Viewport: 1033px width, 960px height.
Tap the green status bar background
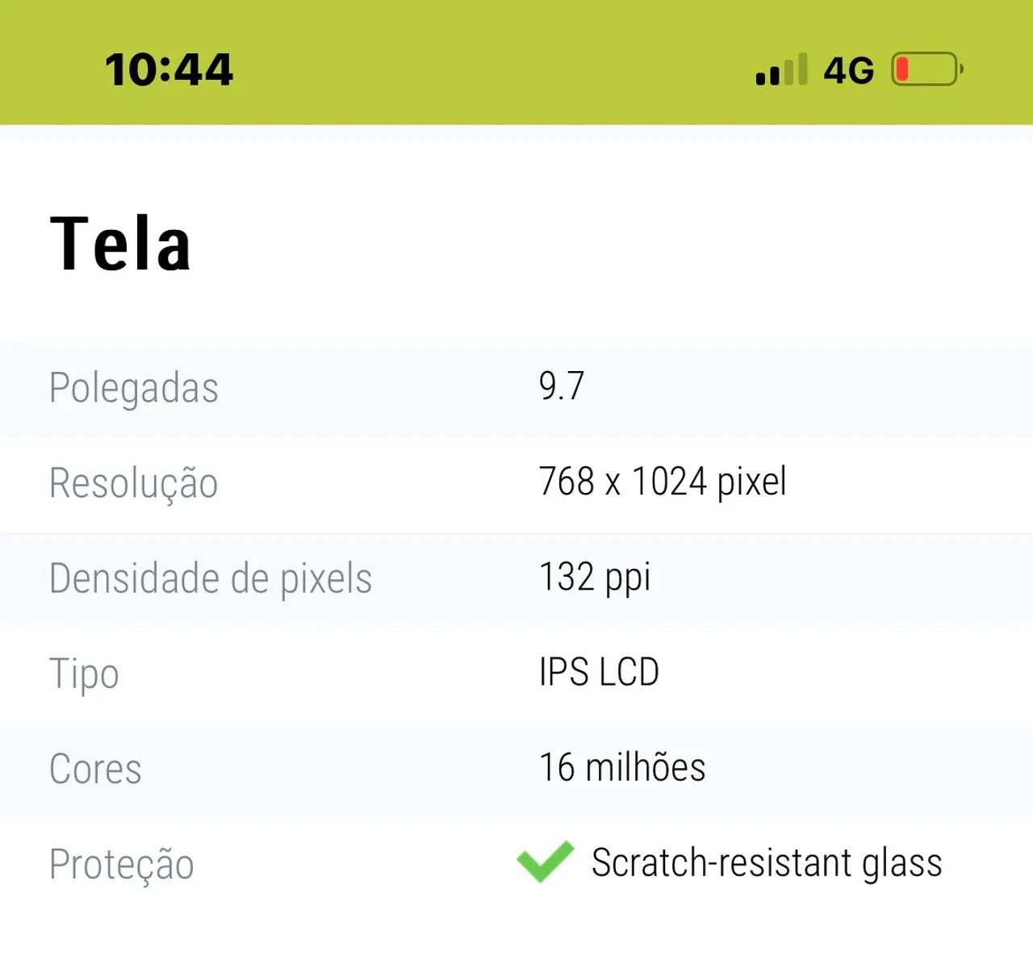(x=516, y=62)
